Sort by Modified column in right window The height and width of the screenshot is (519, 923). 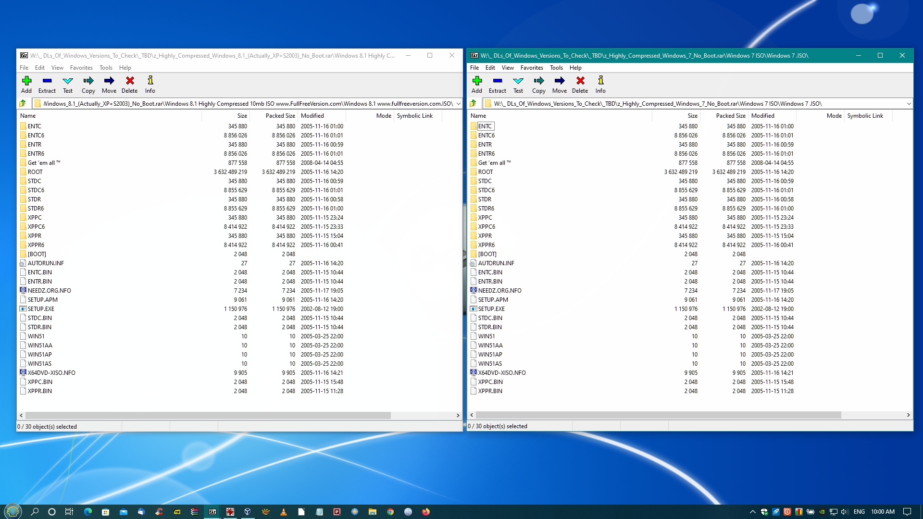pos(772,116)
